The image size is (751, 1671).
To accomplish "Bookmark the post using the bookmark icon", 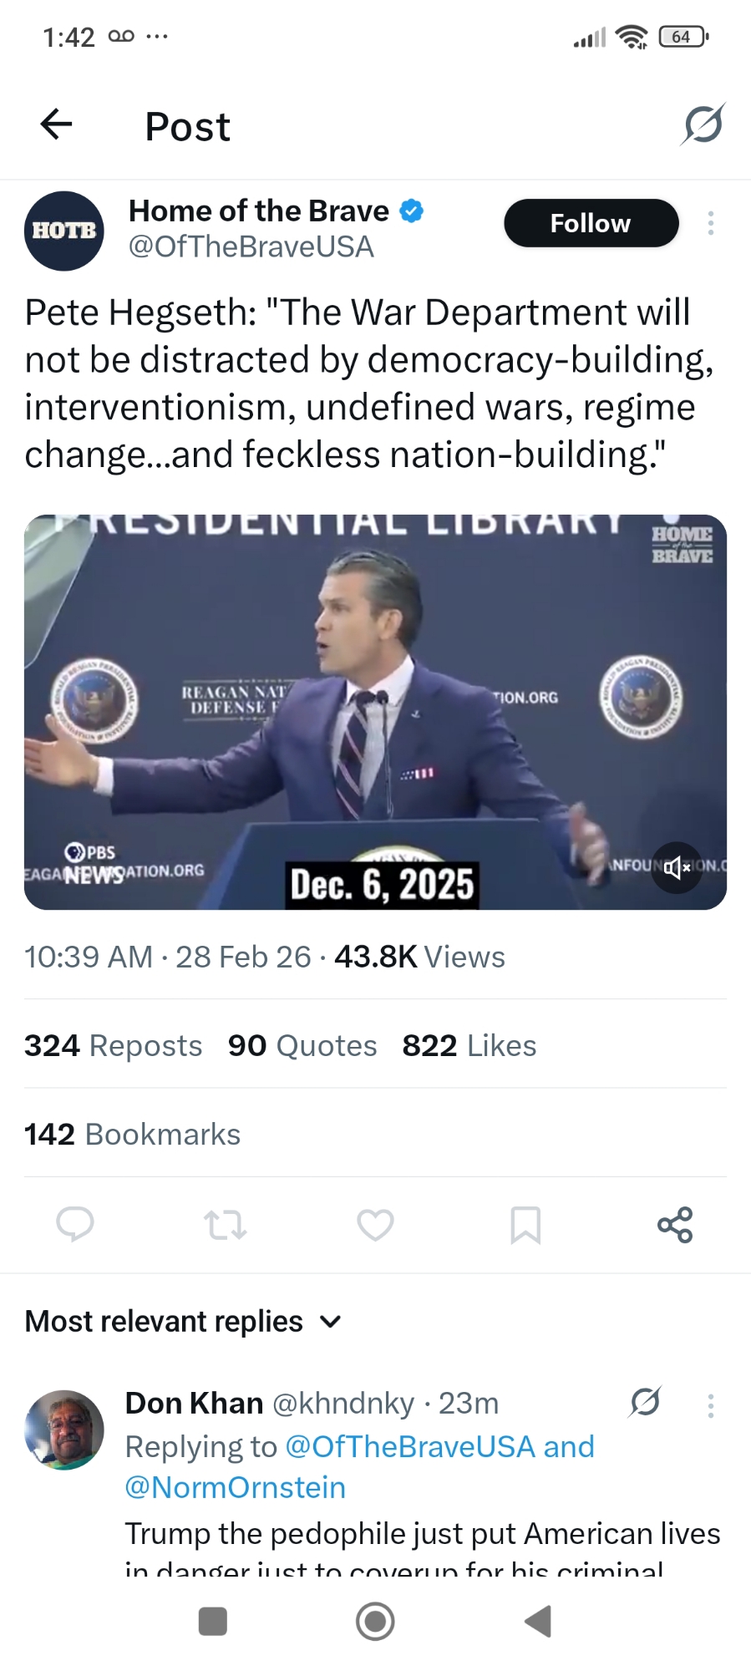I will [x=525, y=1225].
